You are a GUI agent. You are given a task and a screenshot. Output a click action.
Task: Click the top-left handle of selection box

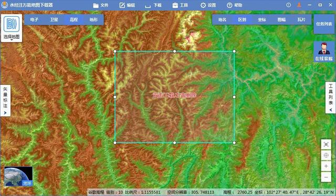[x=115, y=51]
